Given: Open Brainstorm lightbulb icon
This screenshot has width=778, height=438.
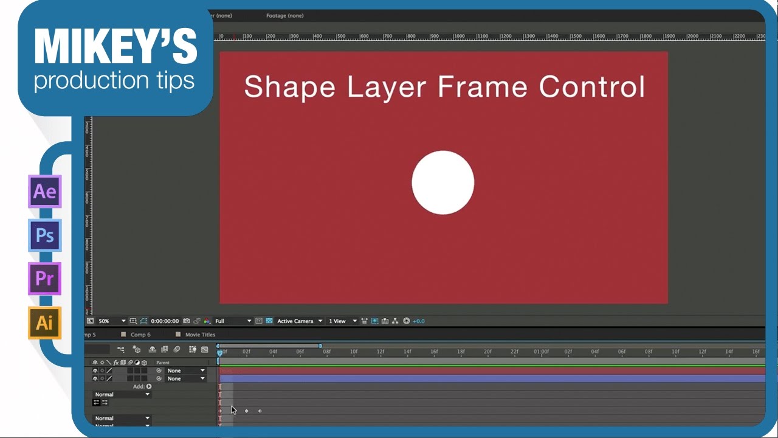Looking at the screenshot, I should (193, 349).
